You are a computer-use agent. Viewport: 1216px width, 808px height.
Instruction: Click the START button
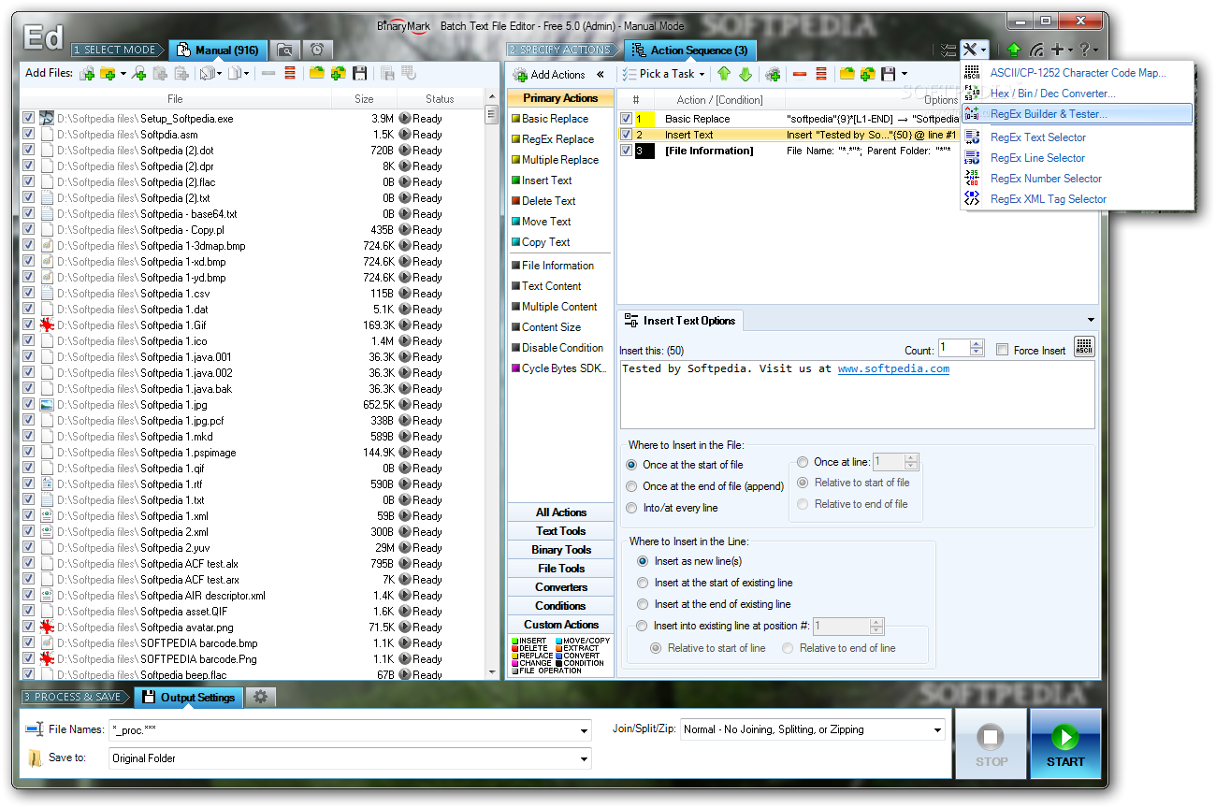tap(1065, 743)
